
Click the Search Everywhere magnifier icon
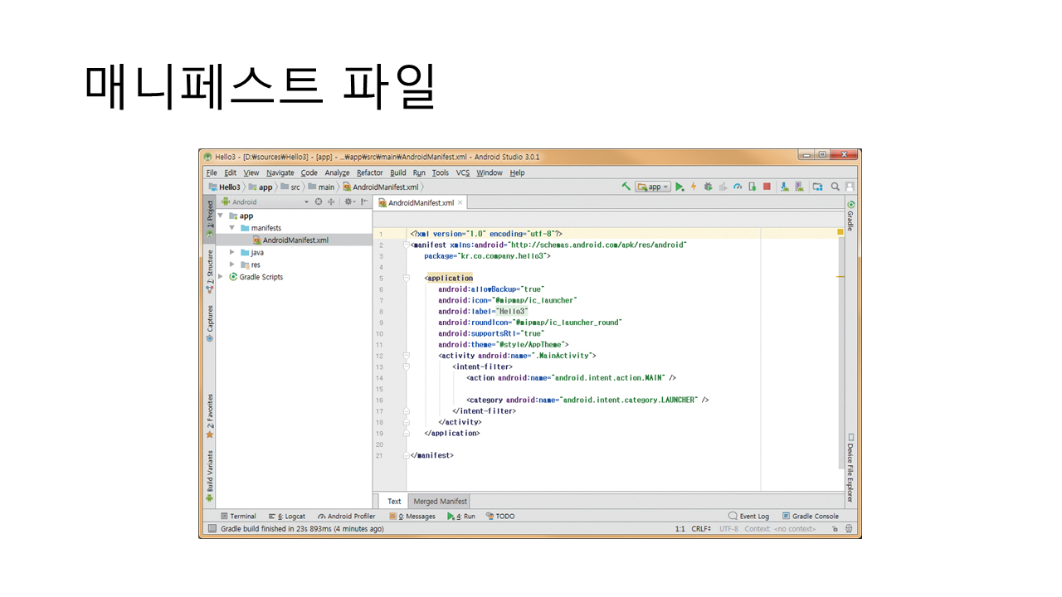coord(835,187)
